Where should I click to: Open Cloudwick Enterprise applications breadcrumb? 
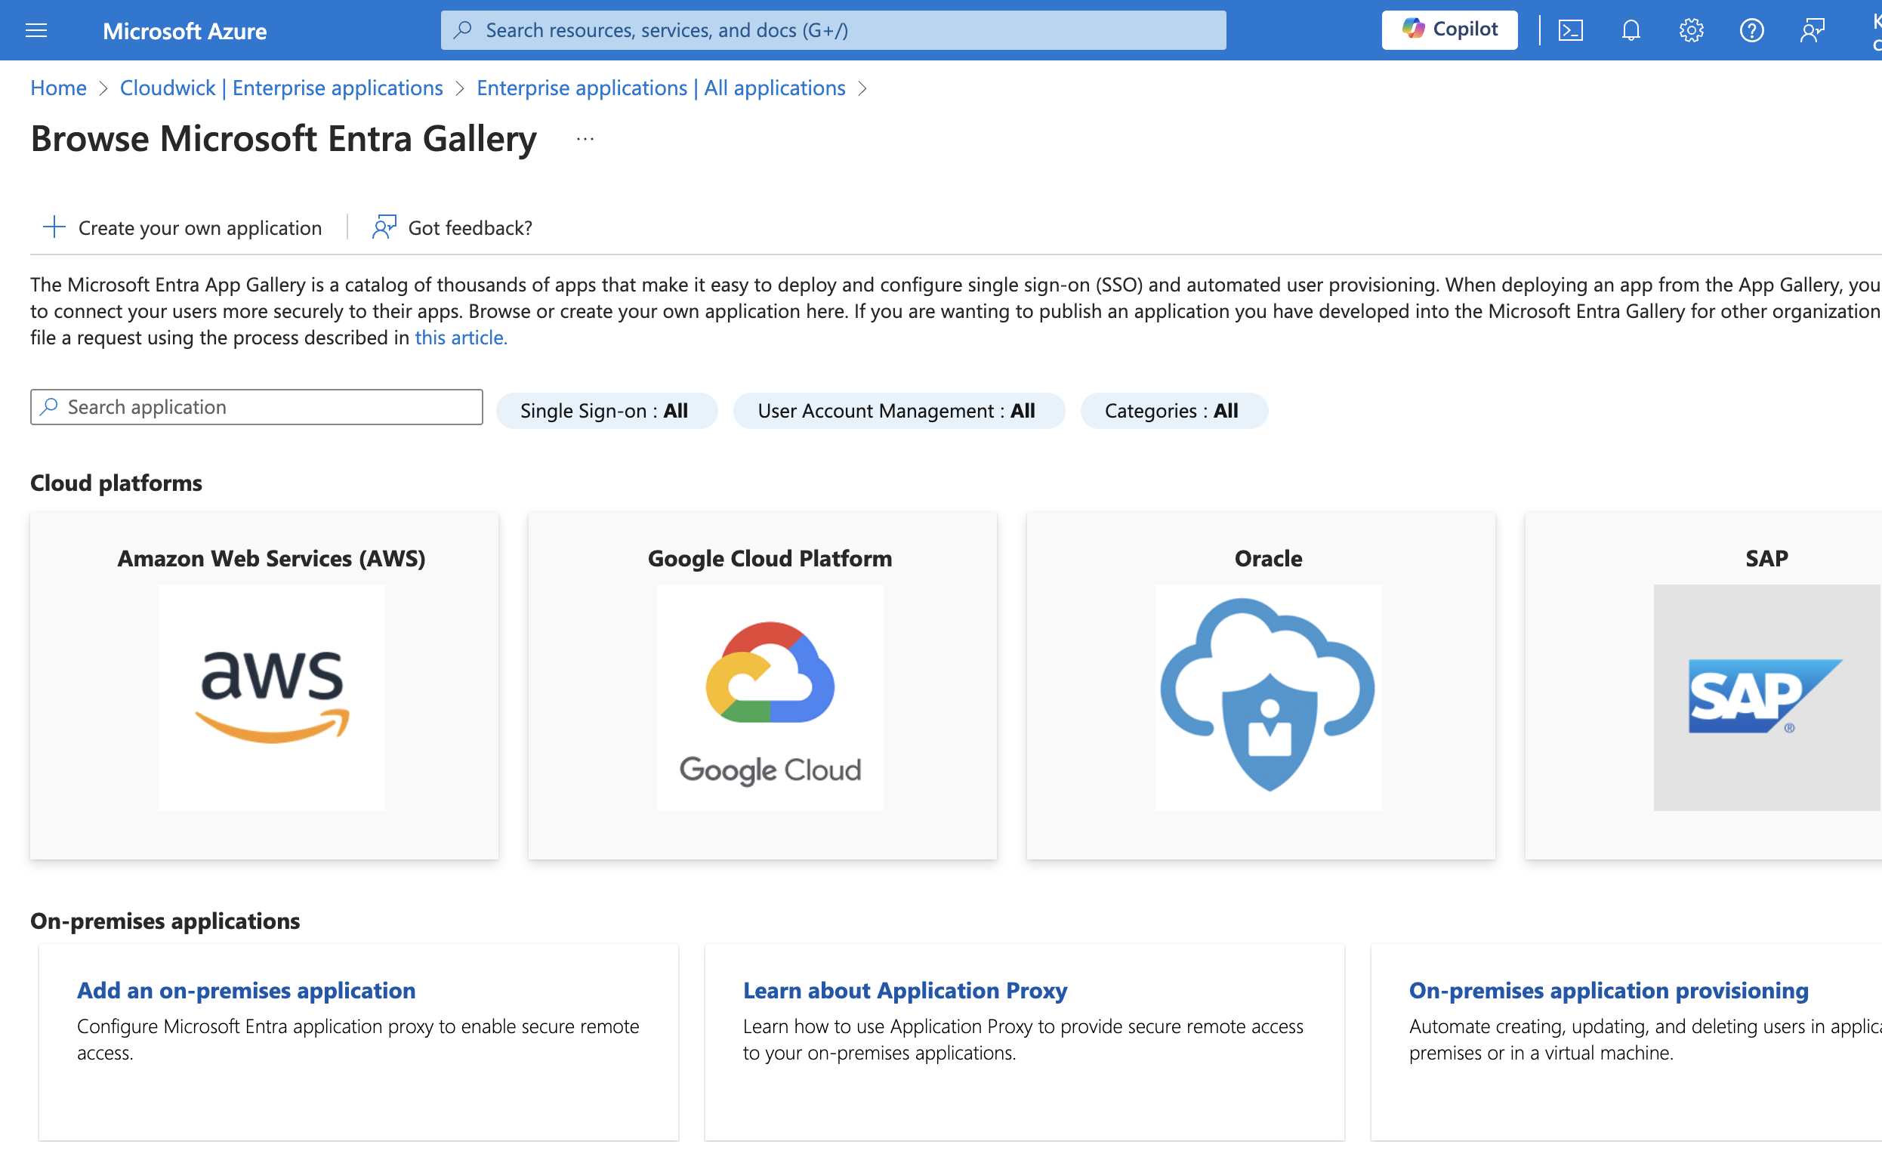(282, 88)
